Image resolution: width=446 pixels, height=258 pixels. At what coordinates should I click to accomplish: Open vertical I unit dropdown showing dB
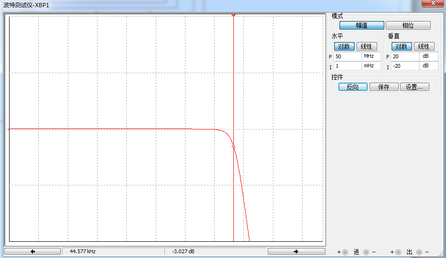click(429, 66)
